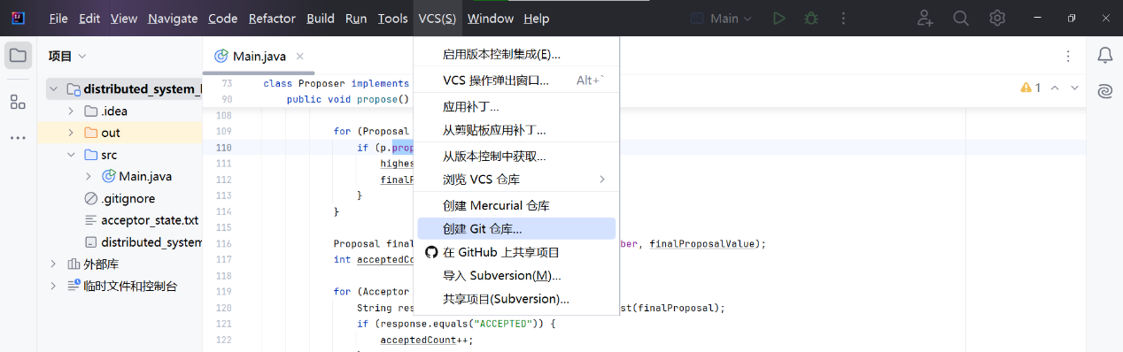This screenshot has height=352, width=1123.
Task: Click line number 110 in gutter
Action: click(x=223, y=148)
